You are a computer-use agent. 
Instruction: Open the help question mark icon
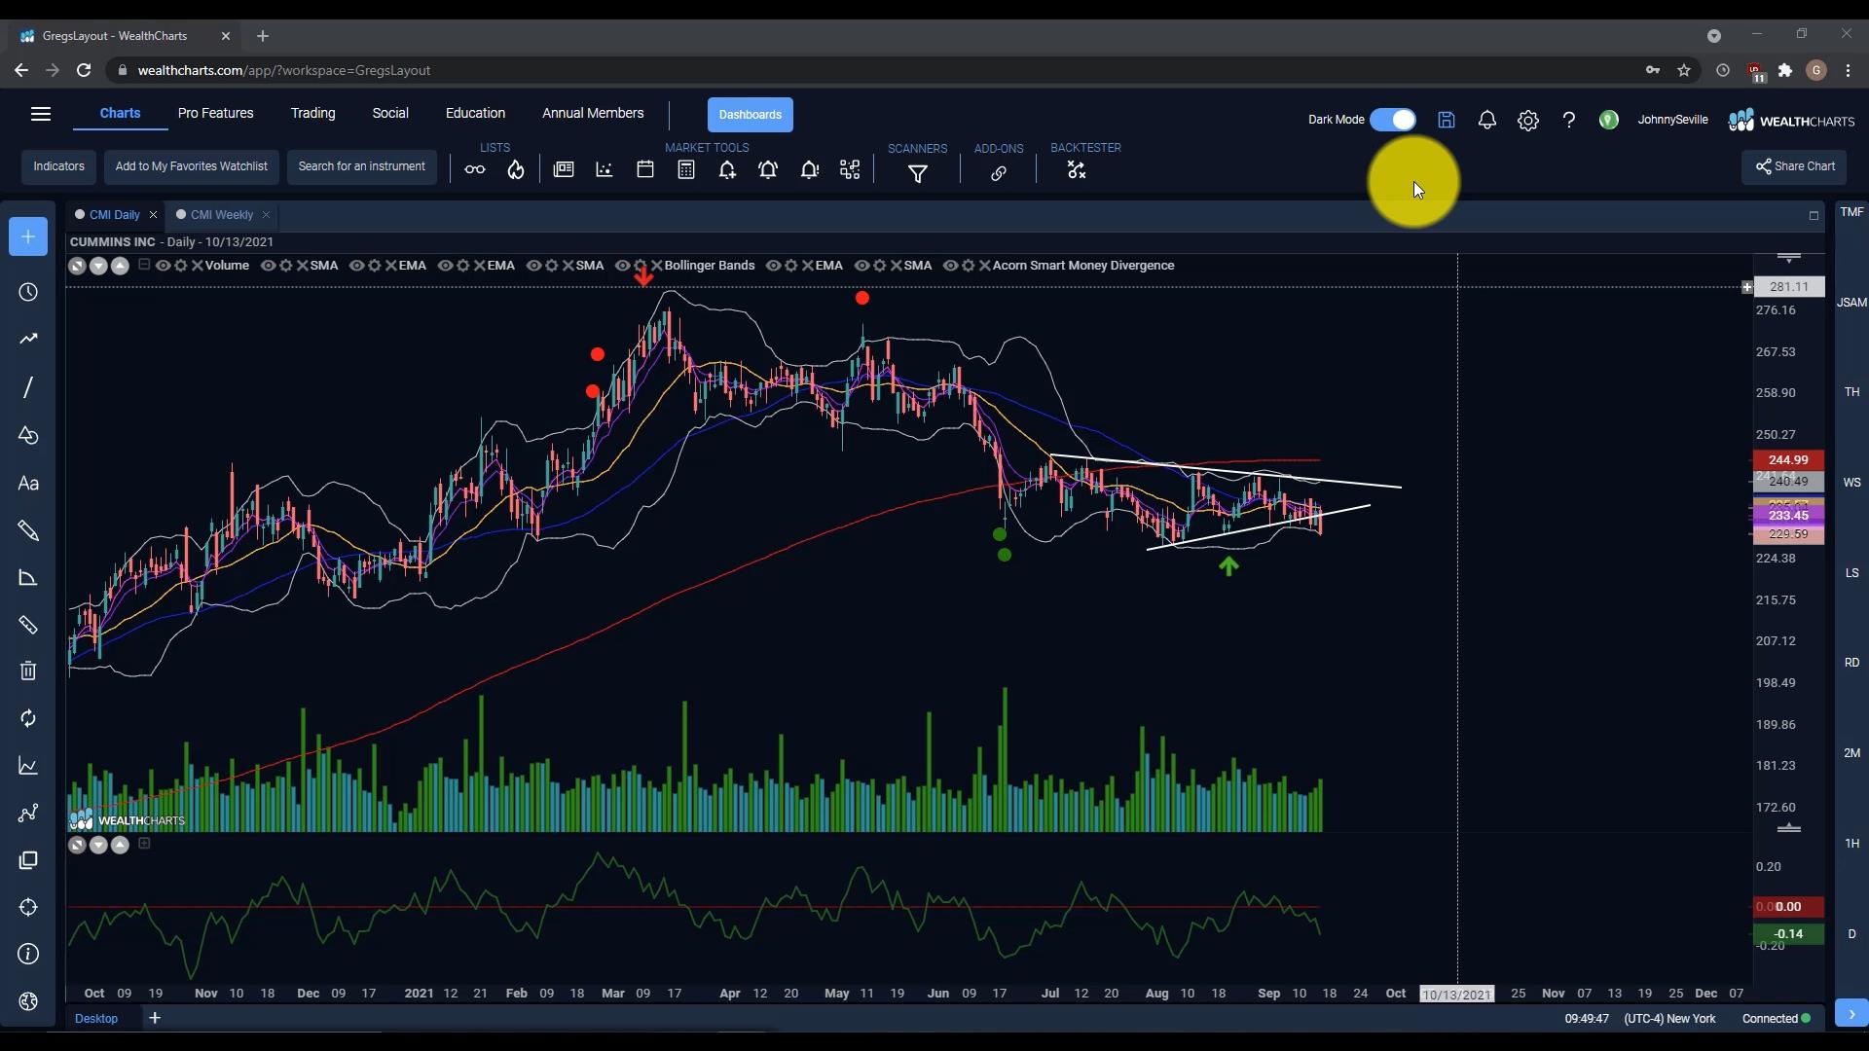click(1569, 120)
